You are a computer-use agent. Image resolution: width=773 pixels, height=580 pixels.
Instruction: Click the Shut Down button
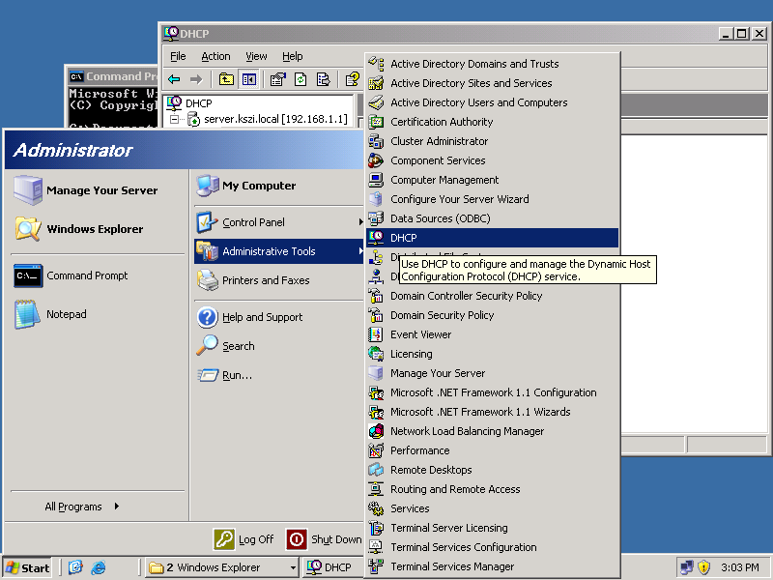(324, 539)
